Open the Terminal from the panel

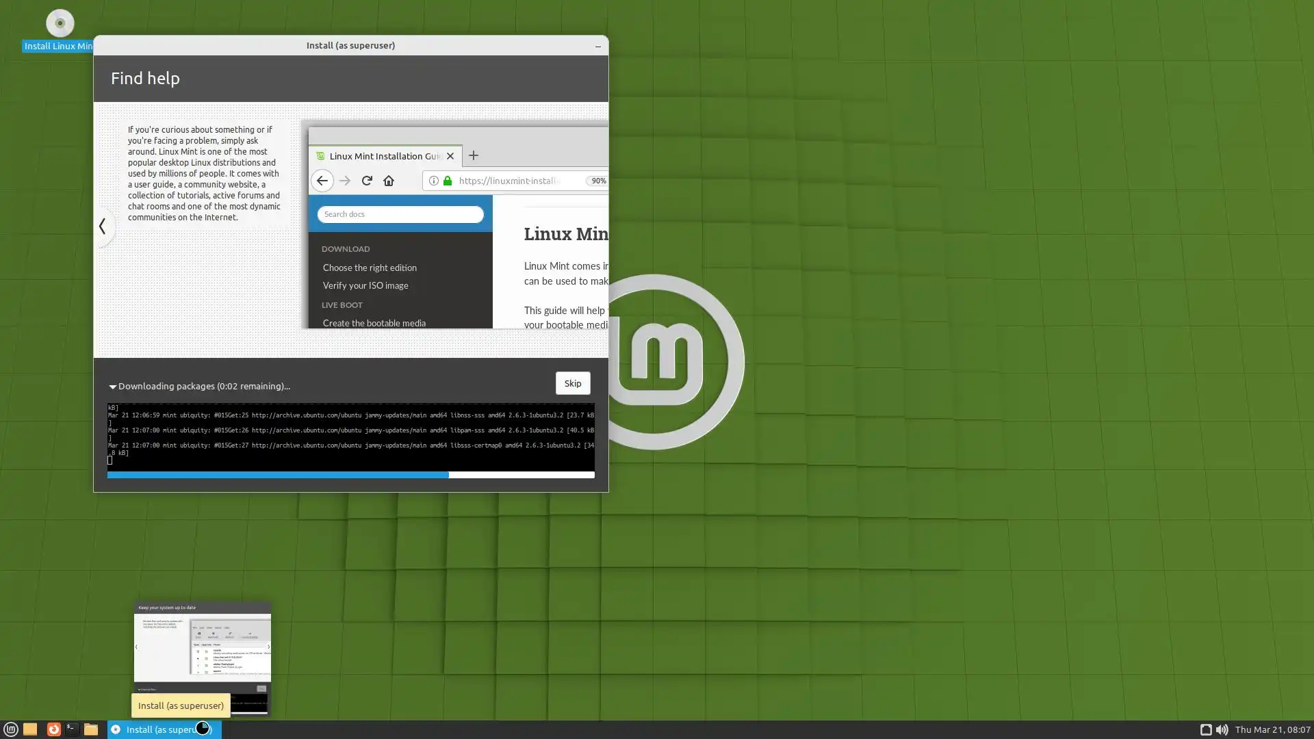tap(72, 729)
